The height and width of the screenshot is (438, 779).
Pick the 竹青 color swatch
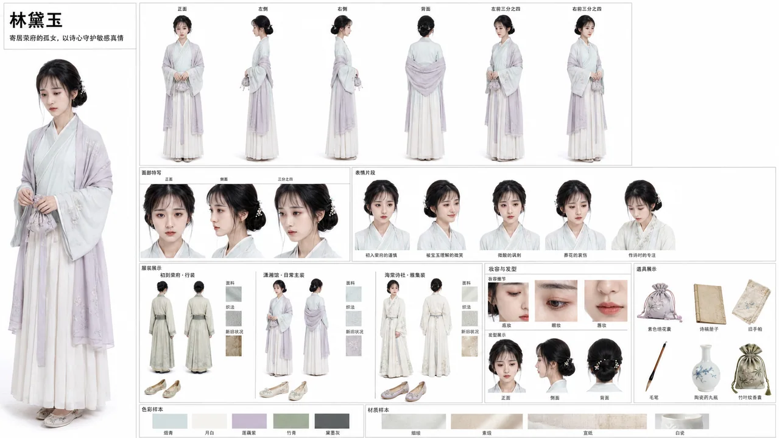(x=291, y=421)
